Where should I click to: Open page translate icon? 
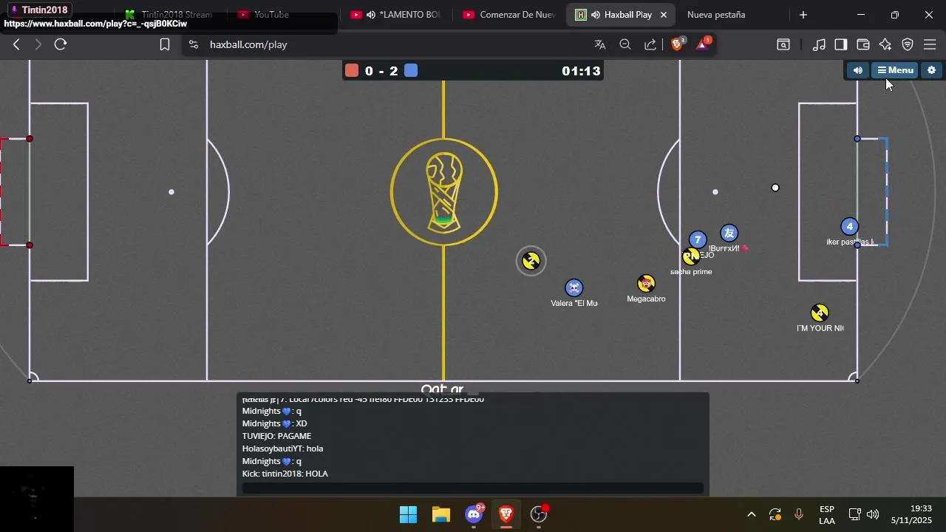(x=600, y=44)
